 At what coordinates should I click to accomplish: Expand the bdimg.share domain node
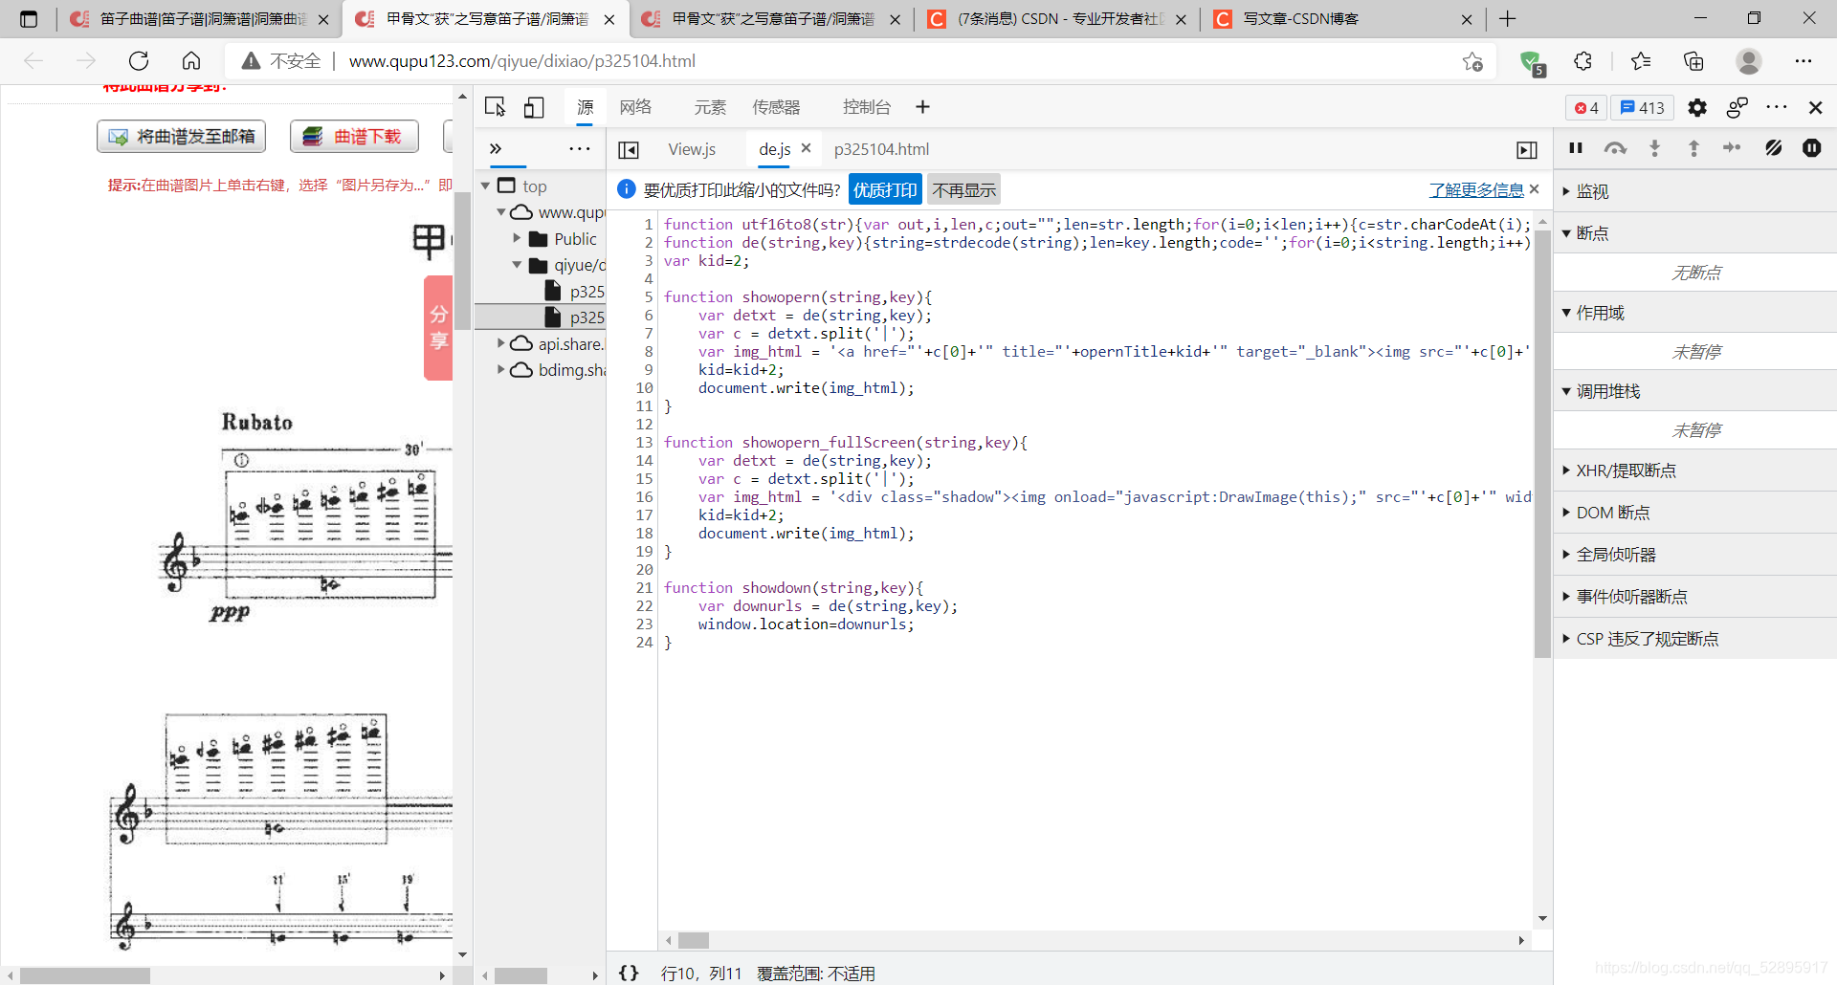501,369
